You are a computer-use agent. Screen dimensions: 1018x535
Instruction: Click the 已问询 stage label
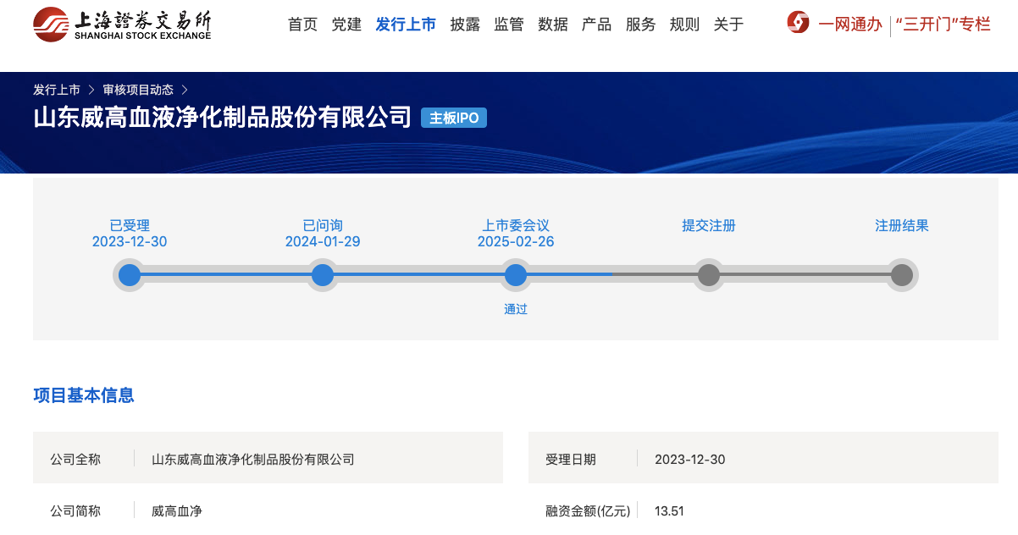pyautogui.click(x=323, y=225)
